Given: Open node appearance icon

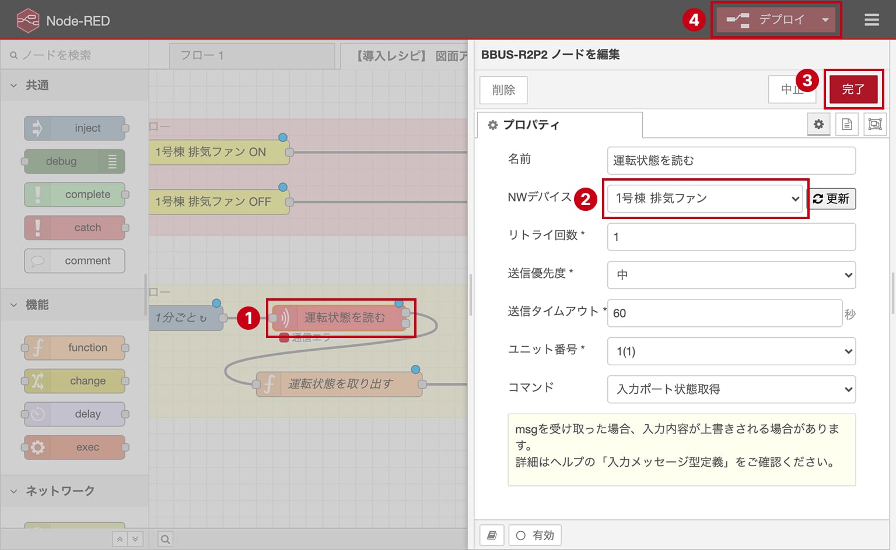Looking at the screenshot, I should click(x=875, y=124).
